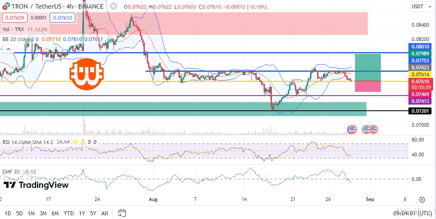Open the USDT currency dropdown
Viewport: 436px width, 219px height.
pos(421,7)
